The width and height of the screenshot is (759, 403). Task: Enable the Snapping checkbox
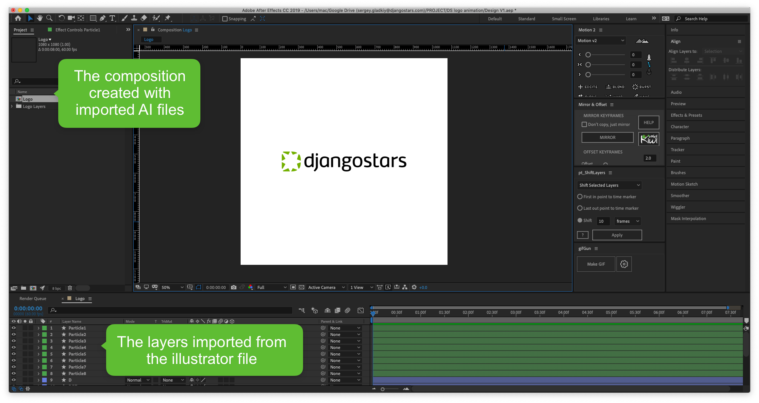click(x=225, y=19)
